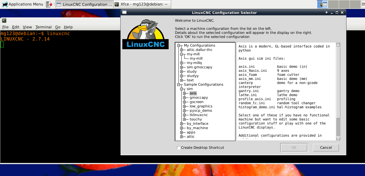Switch to Xfce terminal taskbar window button
The width and height of the screenshot is (365, 176).
point(142,4)
